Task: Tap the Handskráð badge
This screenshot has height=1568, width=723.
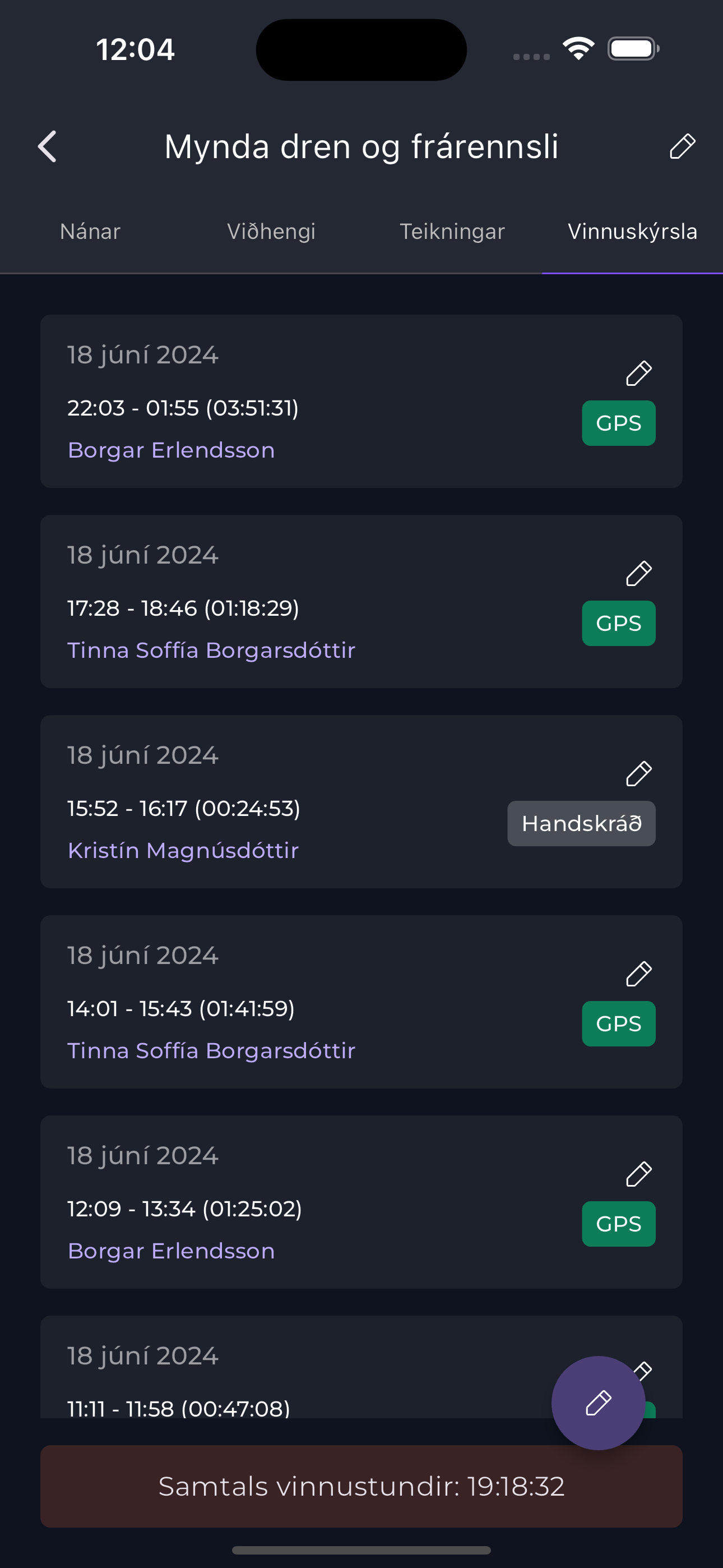Action: (581, 824)
